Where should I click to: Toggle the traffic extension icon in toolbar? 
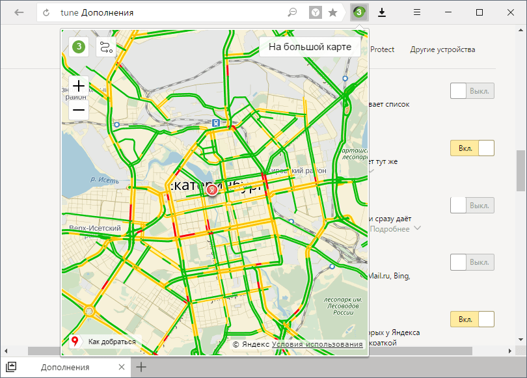359,12
